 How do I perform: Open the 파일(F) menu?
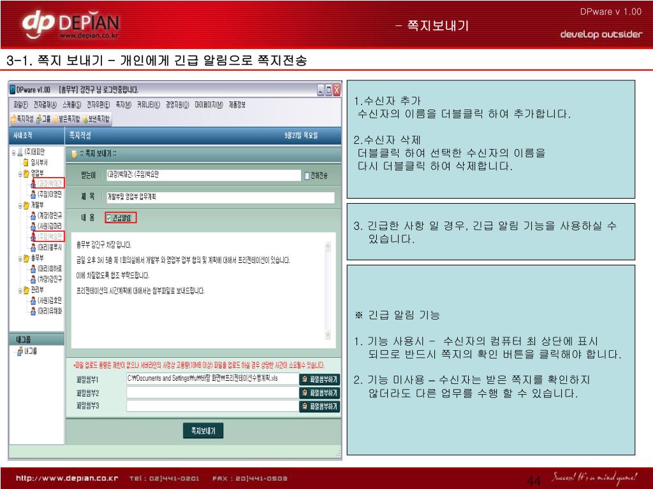[21, 105]
